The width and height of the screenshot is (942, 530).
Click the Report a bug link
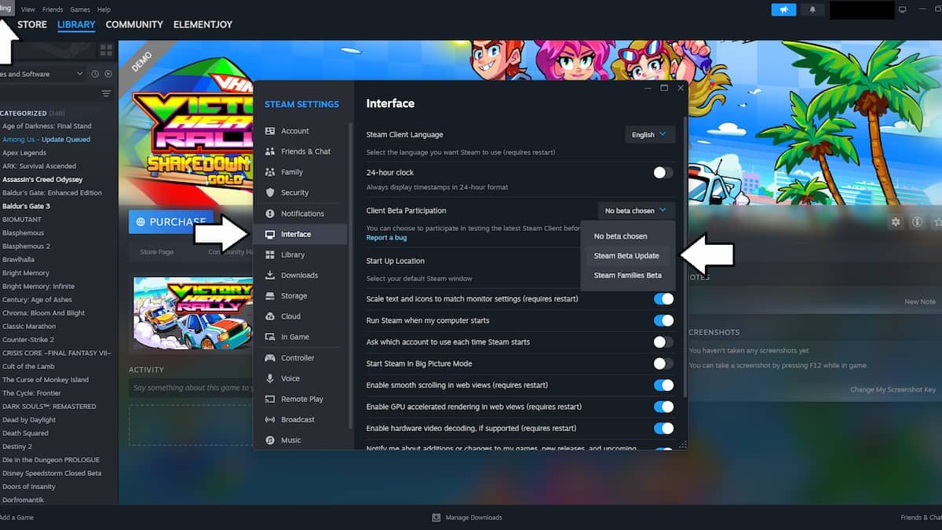pos(386,238)
